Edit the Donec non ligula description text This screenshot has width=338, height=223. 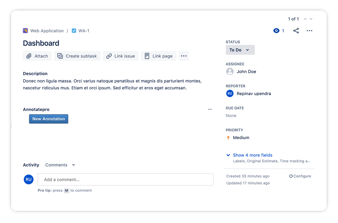[112, 85]
